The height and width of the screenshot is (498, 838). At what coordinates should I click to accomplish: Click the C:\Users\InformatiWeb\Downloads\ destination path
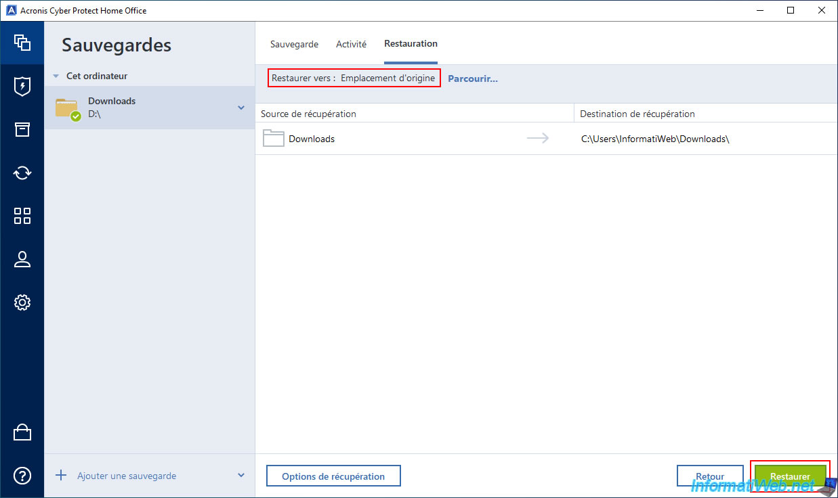pyautogui.click(x=655, y=139)
